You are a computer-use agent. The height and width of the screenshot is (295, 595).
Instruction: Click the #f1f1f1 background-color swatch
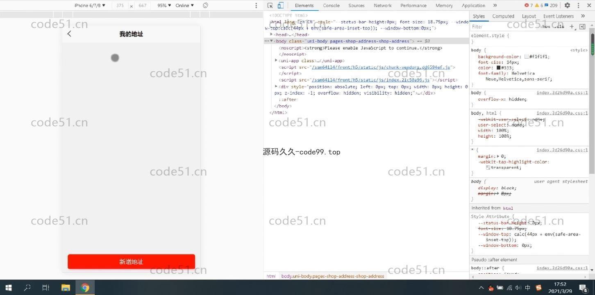526,57
